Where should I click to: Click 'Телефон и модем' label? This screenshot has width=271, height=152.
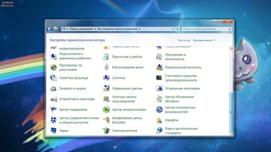(x=72, y=89)
